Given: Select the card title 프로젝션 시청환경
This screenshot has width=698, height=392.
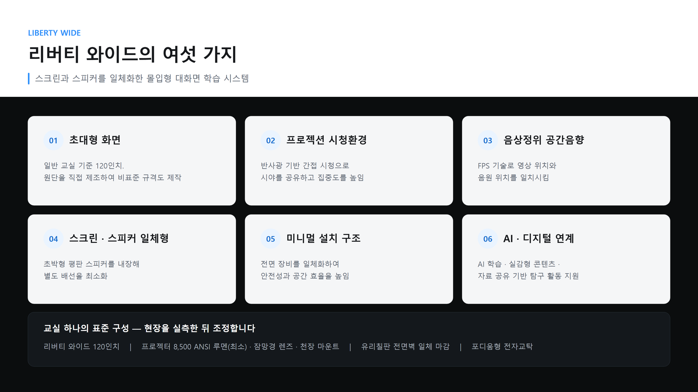Looking at the screenshot, I should 327,140.
